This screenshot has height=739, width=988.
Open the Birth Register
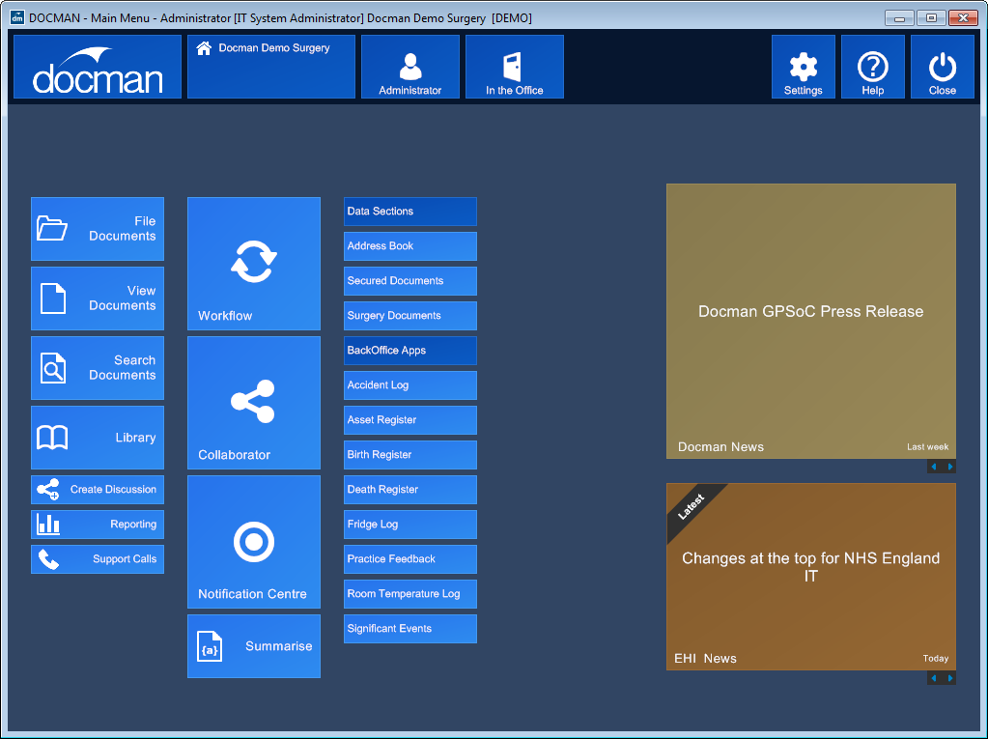(x=410, y=455)
